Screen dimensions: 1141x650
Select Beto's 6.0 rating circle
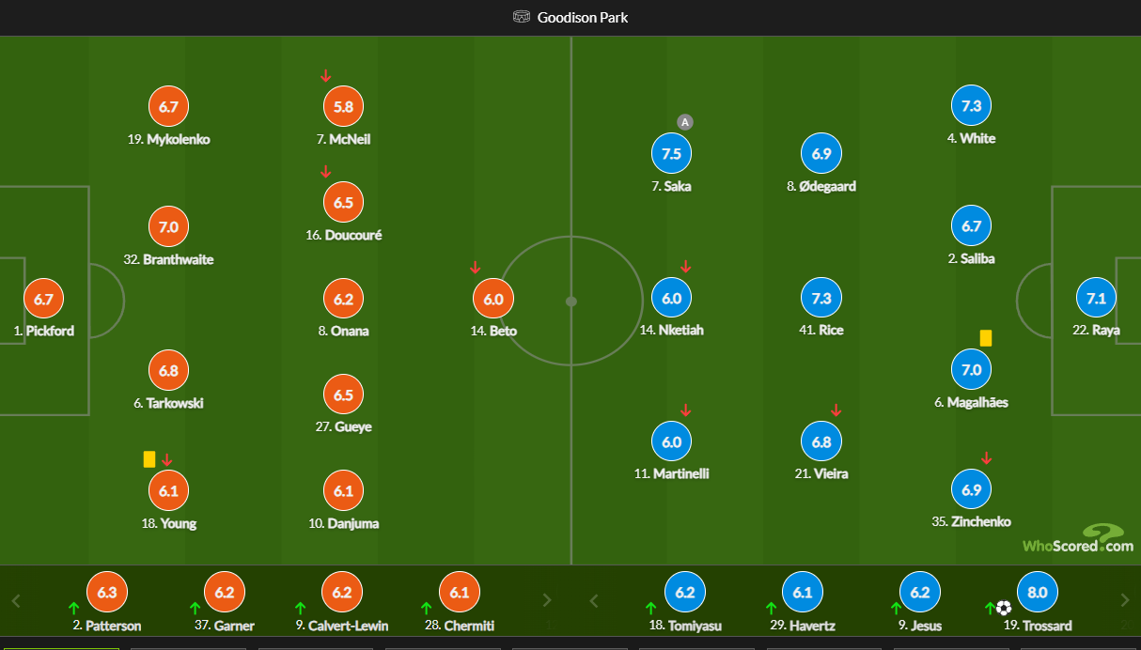coord(493,300)
